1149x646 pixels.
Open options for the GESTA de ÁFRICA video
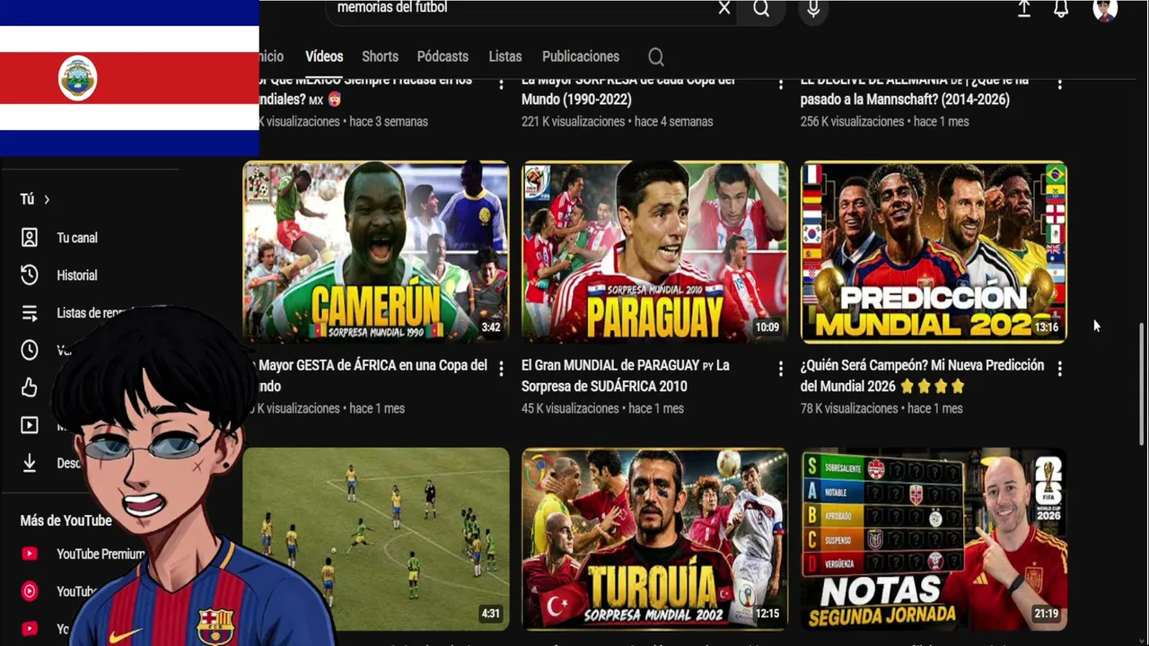pyautogui.click(x=501, y=368)
